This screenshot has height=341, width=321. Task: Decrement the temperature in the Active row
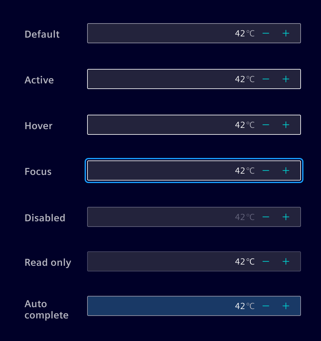coord(266,79)
